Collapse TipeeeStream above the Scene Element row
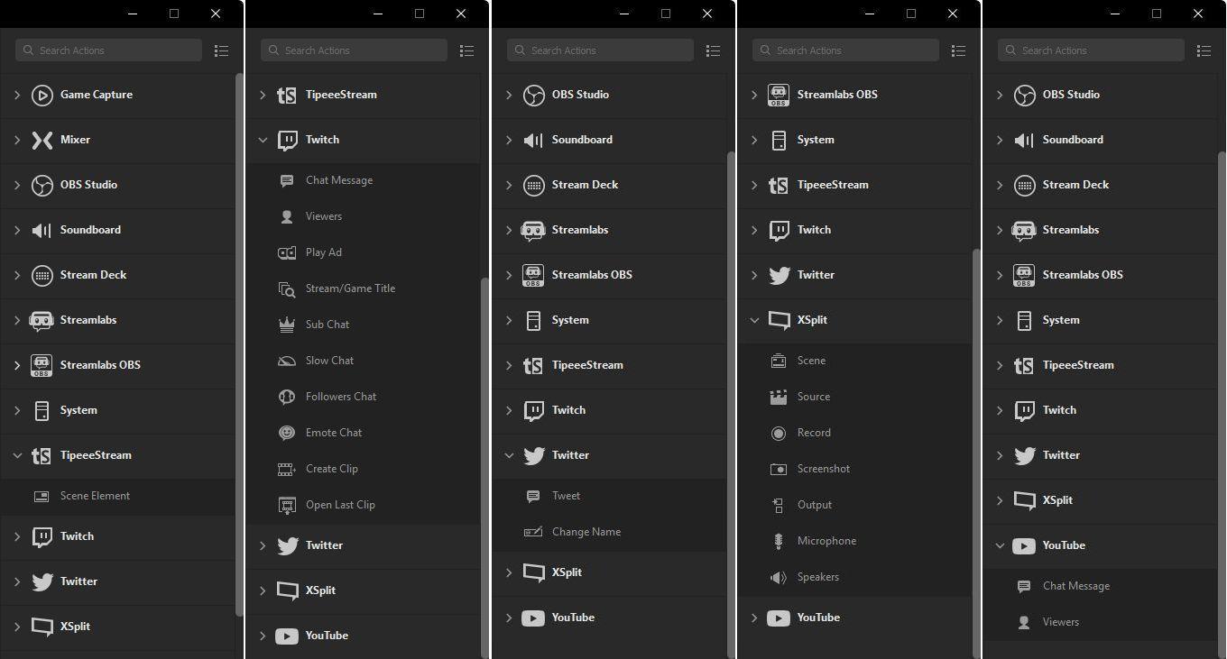This screenshot has width=1227, height=659. (x=17, y=455)
